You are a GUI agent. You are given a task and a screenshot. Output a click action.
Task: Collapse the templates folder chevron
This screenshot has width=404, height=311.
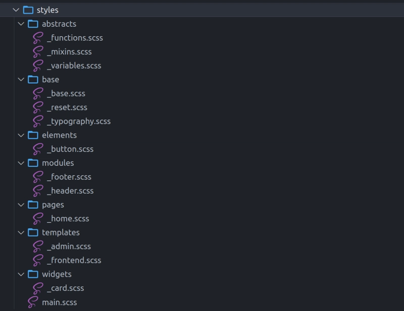click(x=21, y=232)
